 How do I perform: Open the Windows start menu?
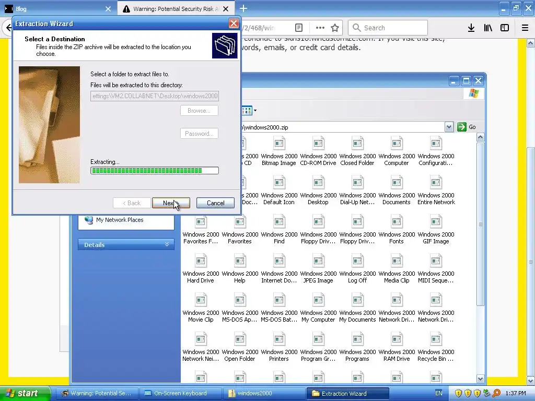point(25,393)
